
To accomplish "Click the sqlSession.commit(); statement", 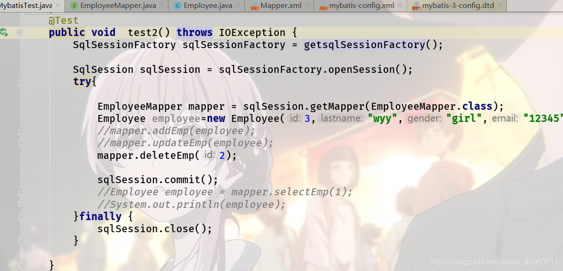I will pos(158,180).
